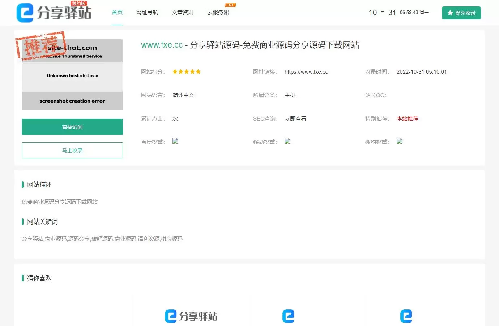Click the keywords line starting with 分享驿站,商业源码
The image size is (499, 326).
click(x=102, y=239)
